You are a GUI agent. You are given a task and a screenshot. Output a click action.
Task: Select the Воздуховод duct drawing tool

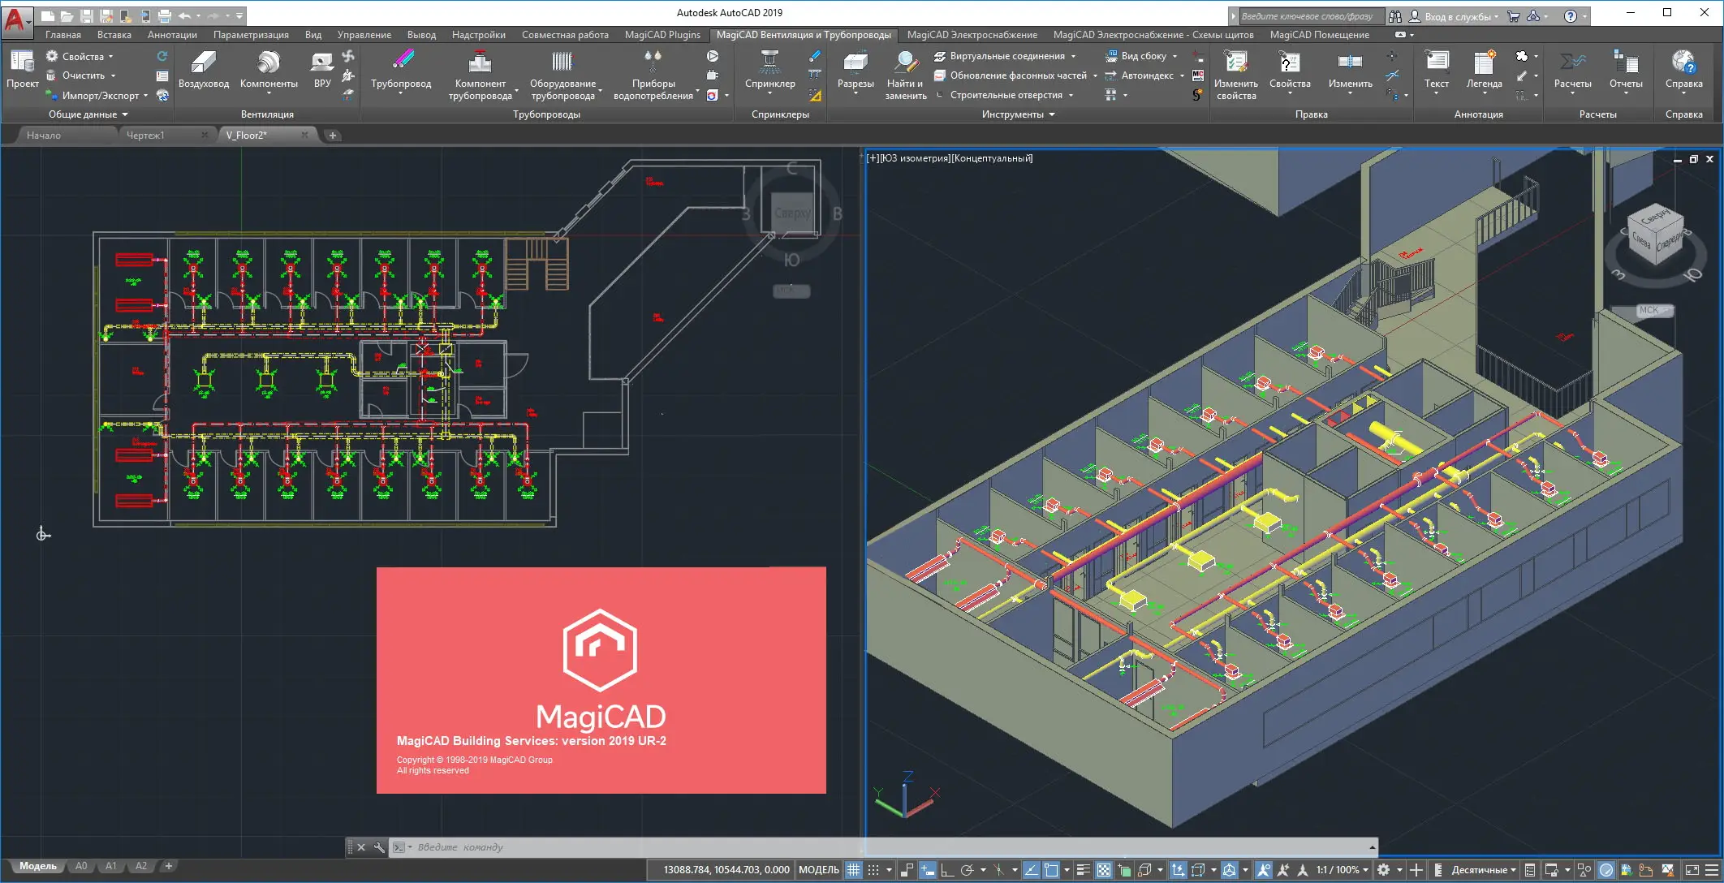[203, 69]
